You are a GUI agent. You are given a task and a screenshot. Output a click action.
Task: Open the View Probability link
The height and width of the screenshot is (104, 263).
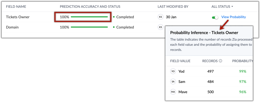(234, 17)
